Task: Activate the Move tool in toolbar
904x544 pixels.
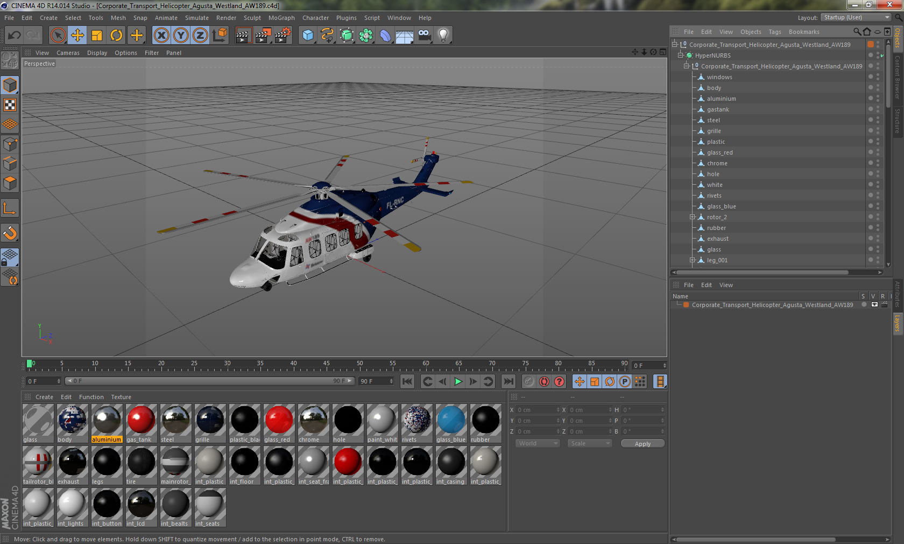Action: 77,36
